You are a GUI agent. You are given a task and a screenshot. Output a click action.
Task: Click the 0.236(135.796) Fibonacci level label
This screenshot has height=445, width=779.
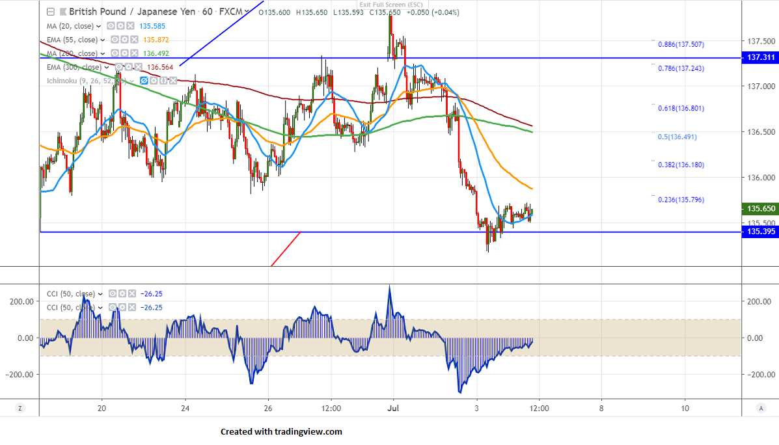pyautogui.click(x=681, y=200)
